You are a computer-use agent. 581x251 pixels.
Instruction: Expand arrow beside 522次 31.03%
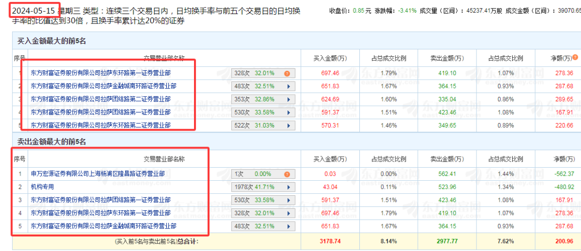[x=288, y=125]
